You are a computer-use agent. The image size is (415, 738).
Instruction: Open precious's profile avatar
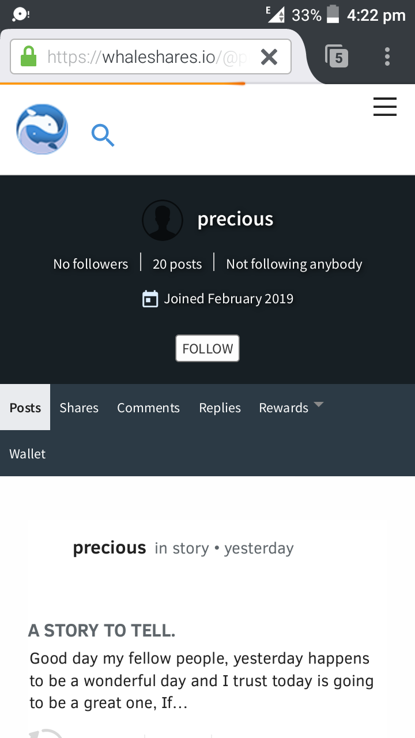click(x=162, y=220)
